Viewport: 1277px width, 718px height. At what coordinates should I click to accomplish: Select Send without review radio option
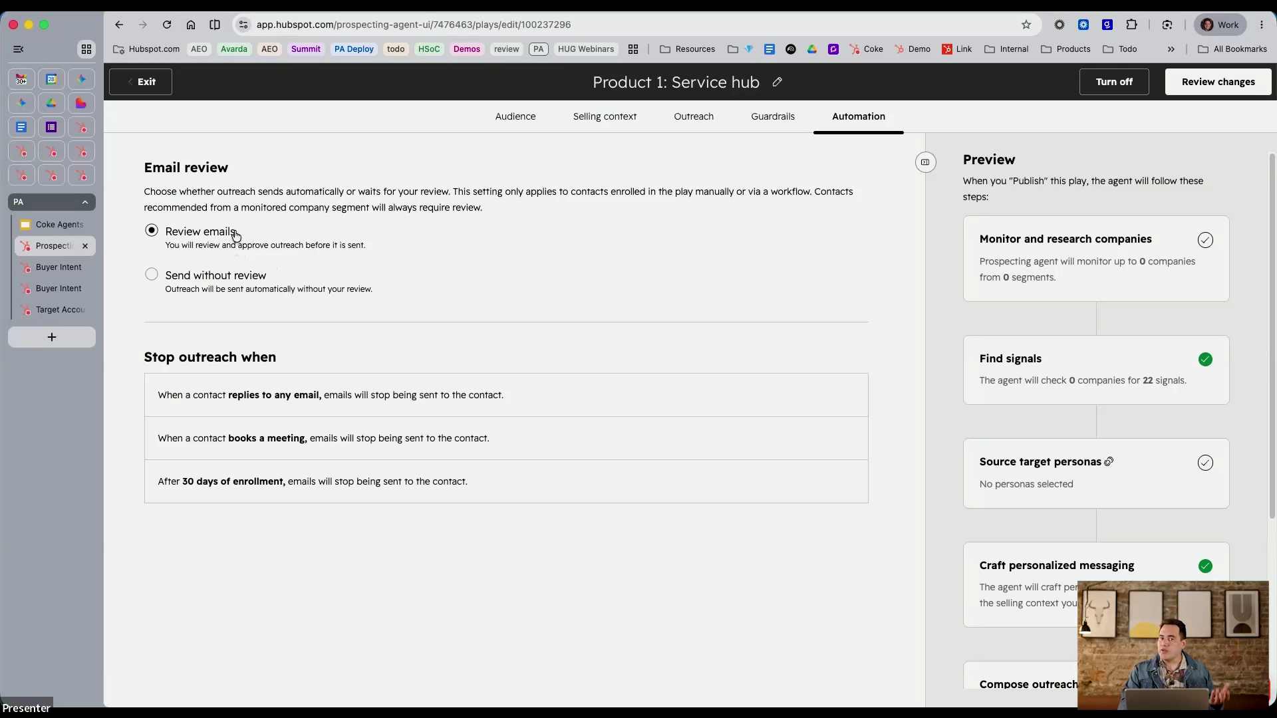coord(152,274)
